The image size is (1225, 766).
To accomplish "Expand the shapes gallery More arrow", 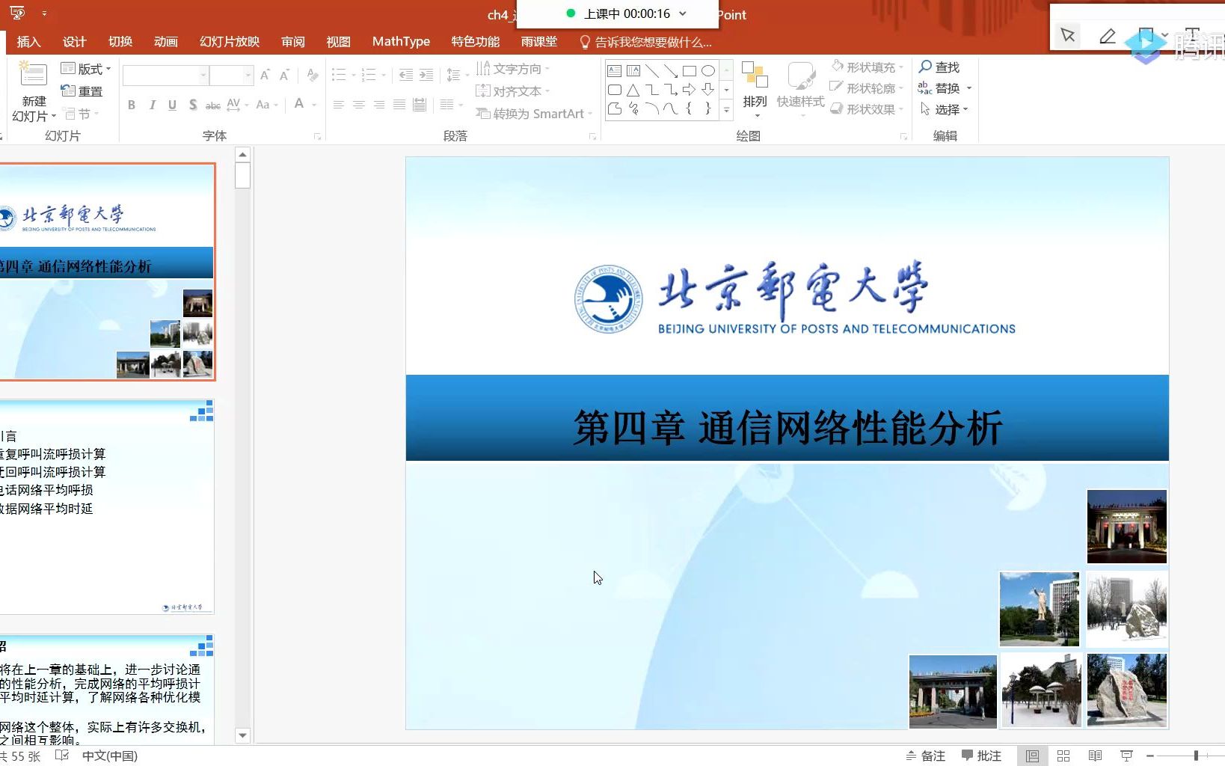I will [x=726, y=110].
